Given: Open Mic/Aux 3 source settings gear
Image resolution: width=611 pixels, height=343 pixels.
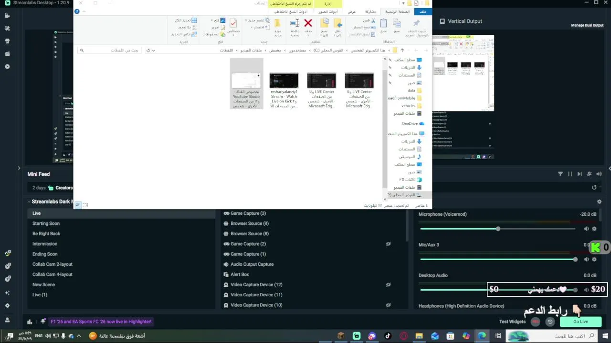Looking at the screenshot, I should 594,259.
